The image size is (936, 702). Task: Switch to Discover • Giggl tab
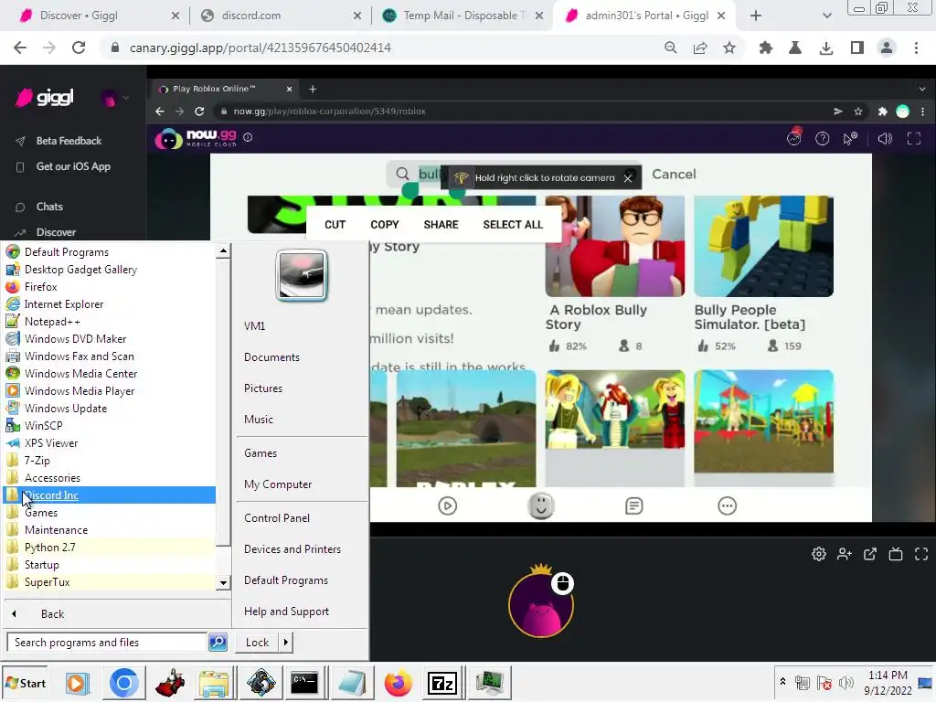[x=99, y=16]
